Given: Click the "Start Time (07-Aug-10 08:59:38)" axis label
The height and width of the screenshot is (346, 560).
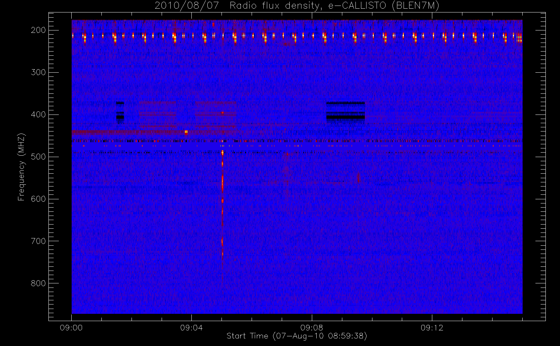Looking at the screenshot, I should point(297,336).
